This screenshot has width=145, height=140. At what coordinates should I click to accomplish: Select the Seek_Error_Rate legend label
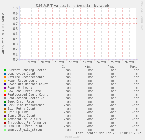click(21, 101)
